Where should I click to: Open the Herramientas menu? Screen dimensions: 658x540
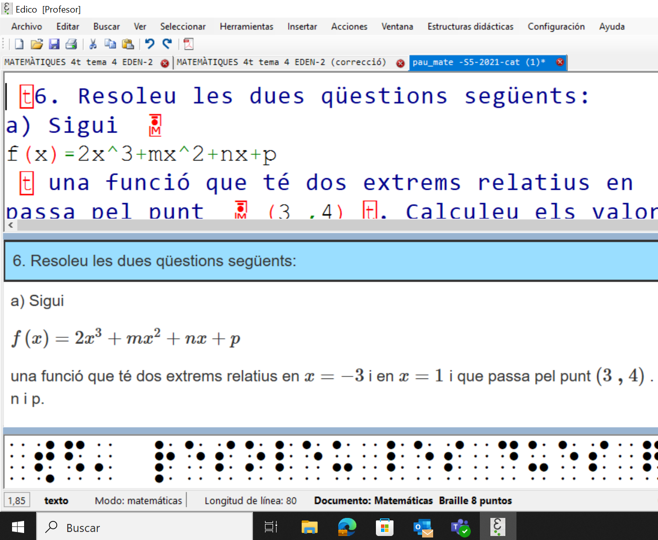click(246, 27)
